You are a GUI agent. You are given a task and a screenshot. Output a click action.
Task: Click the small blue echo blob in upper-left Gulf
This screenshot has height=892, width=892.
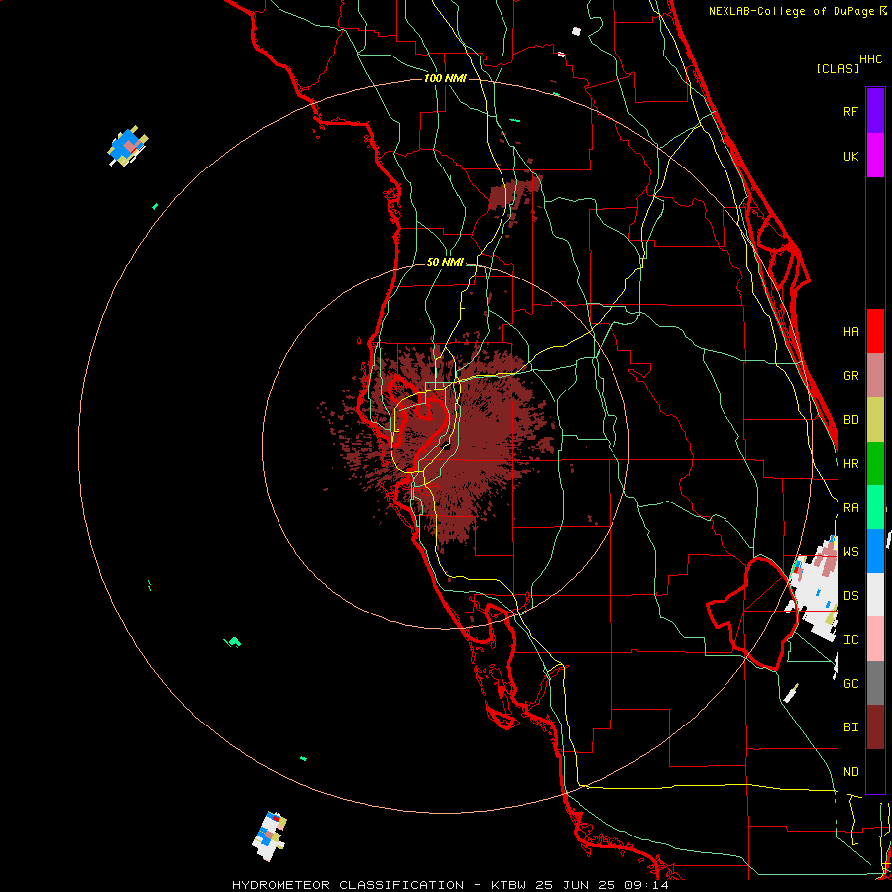(128, 146)
